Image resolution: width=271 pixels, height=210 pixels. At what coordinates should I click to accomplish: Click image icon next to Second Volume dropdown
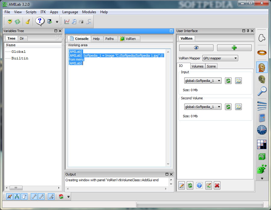click(238, 107)
